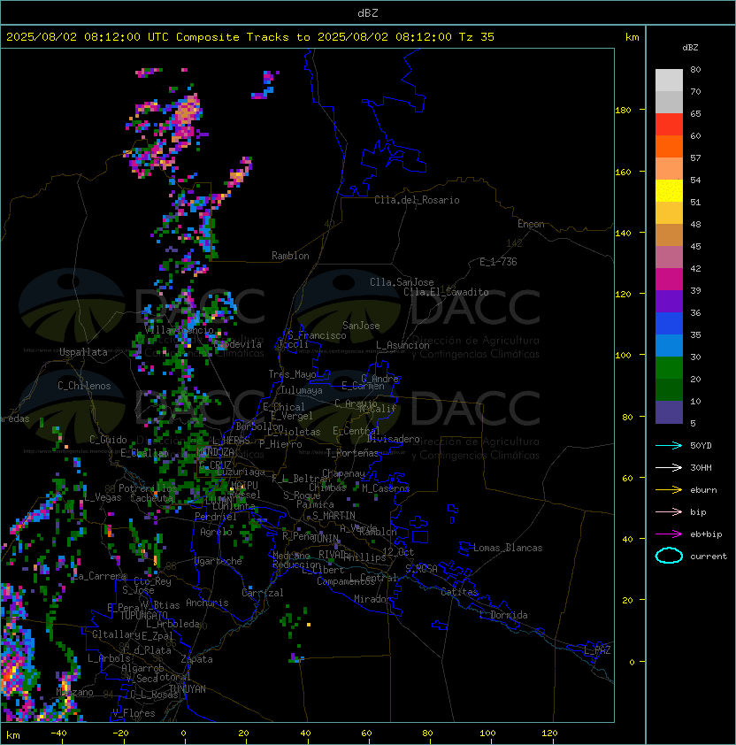The width and height of the screenshot is (736, 745).
Task: Pick the red 60-65 dBZ swatch
Action: (x=669, y=125)
